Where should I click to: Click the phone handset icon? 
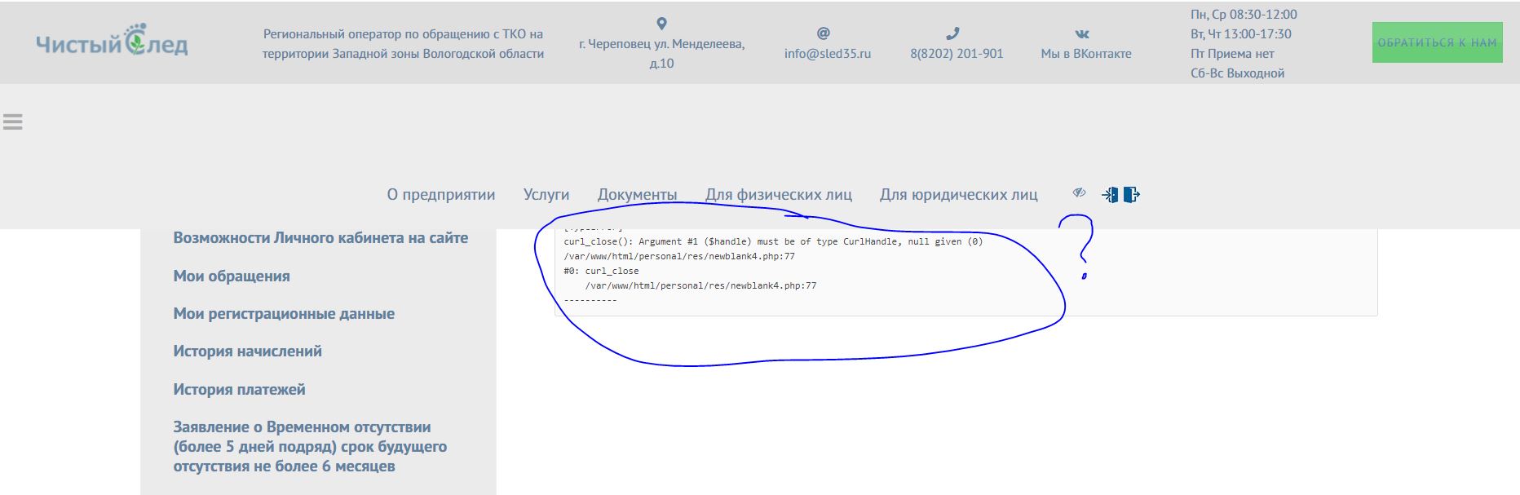click(952, 33)
